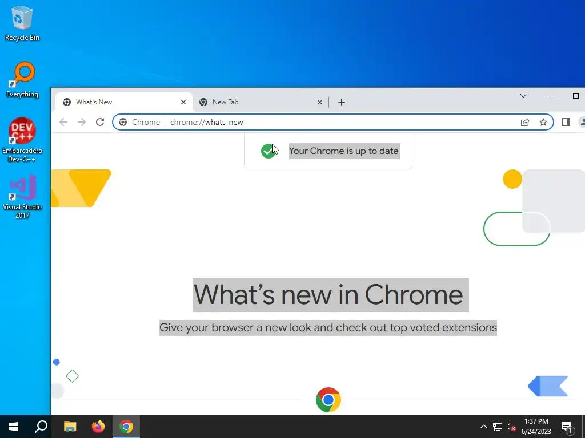This screenshot has width=585, height=438.
Task: Open Chrome's side panel icon
Action: 566,122
